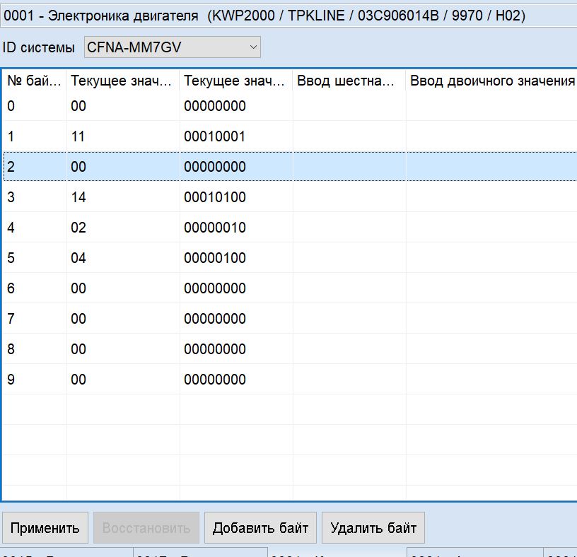The height and width of the screenshot is (557, 577).
Task: Click hex input cell for byte 5
Action: pos(349,258)
